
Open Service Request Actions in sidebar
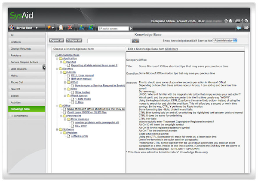[27, 62]
